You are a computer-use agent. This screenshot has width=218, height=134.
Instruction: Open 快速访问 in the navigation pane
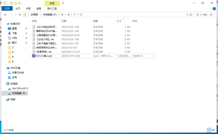15,24
